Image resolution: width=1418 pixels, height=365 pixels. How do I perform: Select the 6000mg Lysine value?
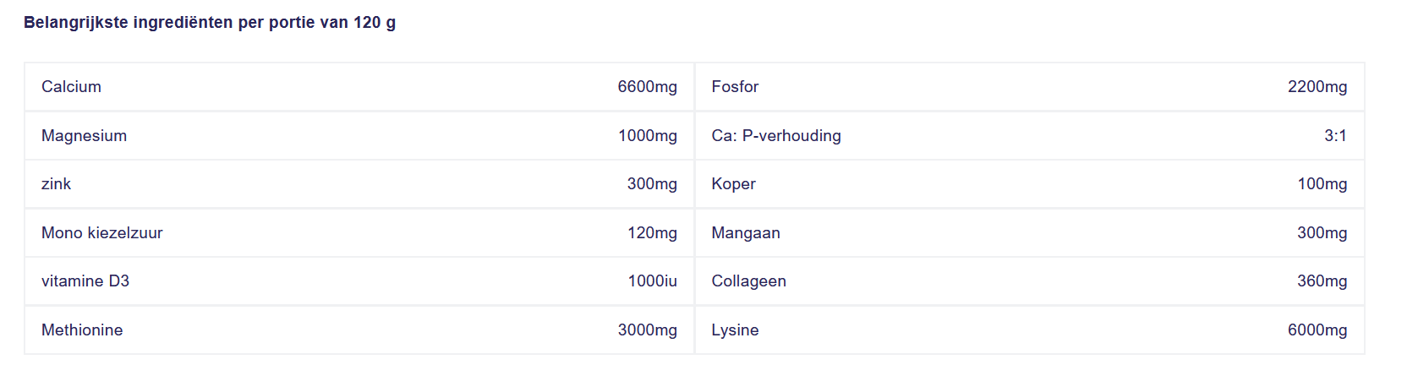[1317, 330]
